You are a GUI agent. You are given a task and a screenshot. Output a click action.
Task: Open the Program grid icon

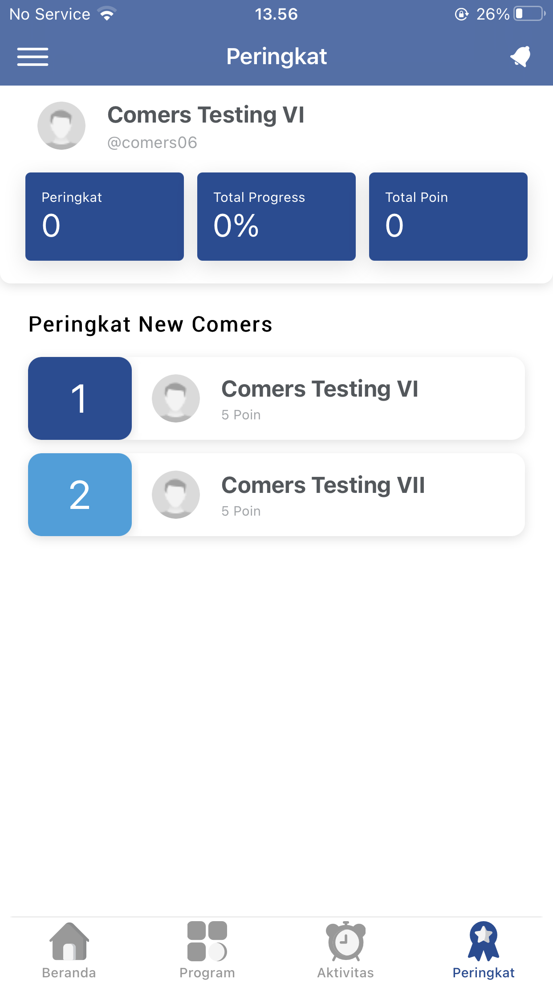coord(207,941)
